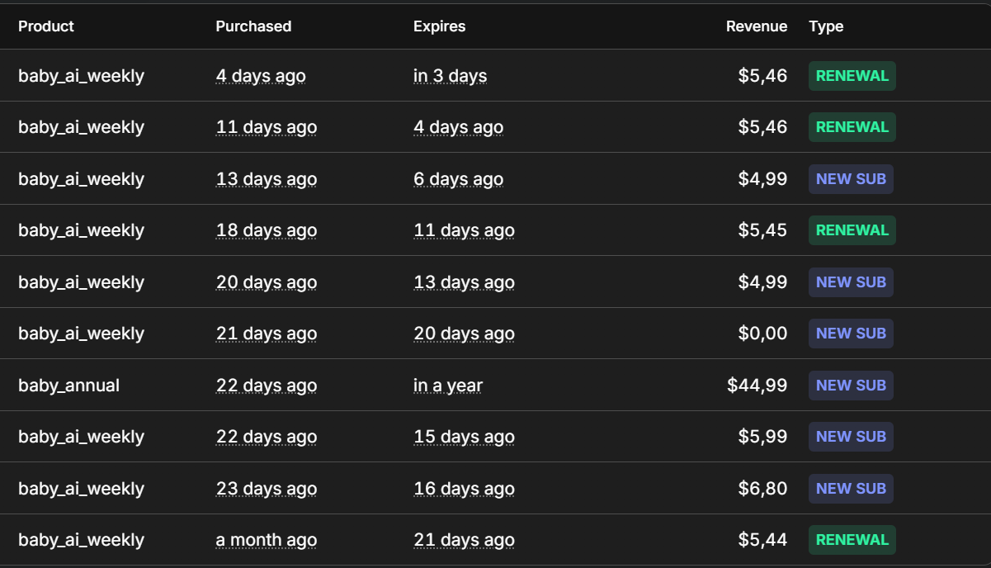
Task: Click the '4 days ago' purchased date
Action: point(261,76)
